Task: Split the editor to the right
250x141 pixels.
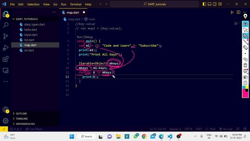Action: click(x=238, y=12)
